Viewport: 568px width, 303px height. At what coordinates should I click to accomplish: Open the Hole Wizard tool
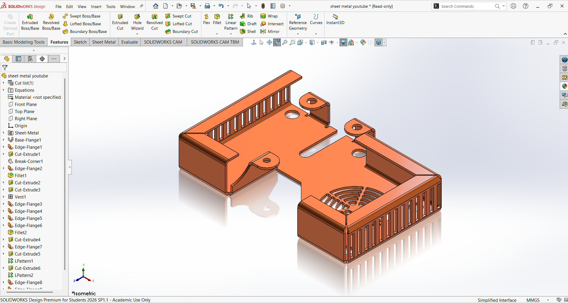coord(137,22)
